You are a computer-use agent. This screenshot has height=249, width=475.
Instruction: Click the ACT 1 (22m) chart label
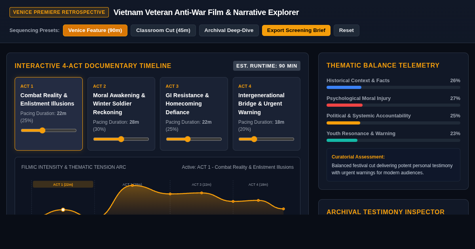click(x=63, y=185)
